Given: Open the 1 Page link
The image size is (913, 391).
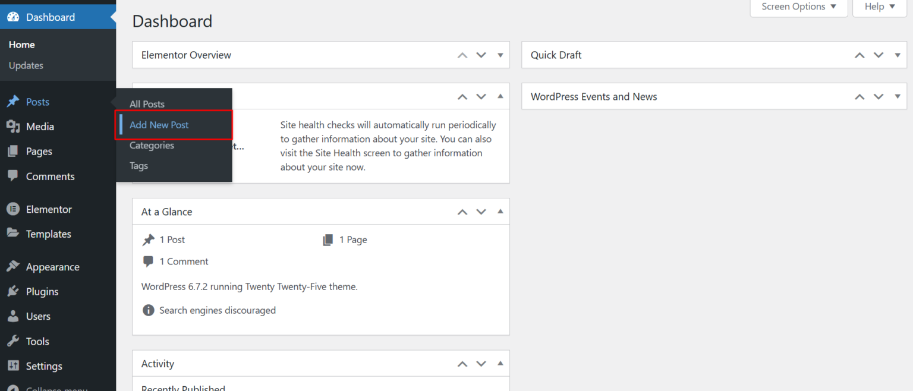Looking at the screenshot, I should (353, 239).
